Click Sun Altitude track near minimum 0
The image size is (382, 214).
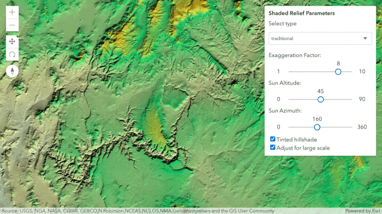pos(290,99)
